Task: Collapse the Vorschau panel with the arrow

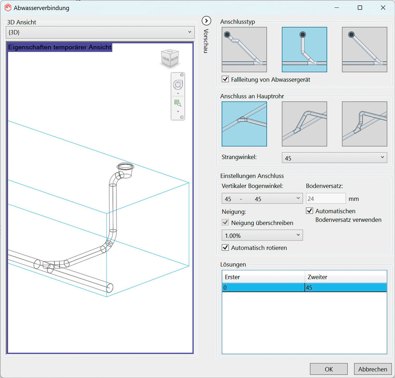Action: coord(207,21)
